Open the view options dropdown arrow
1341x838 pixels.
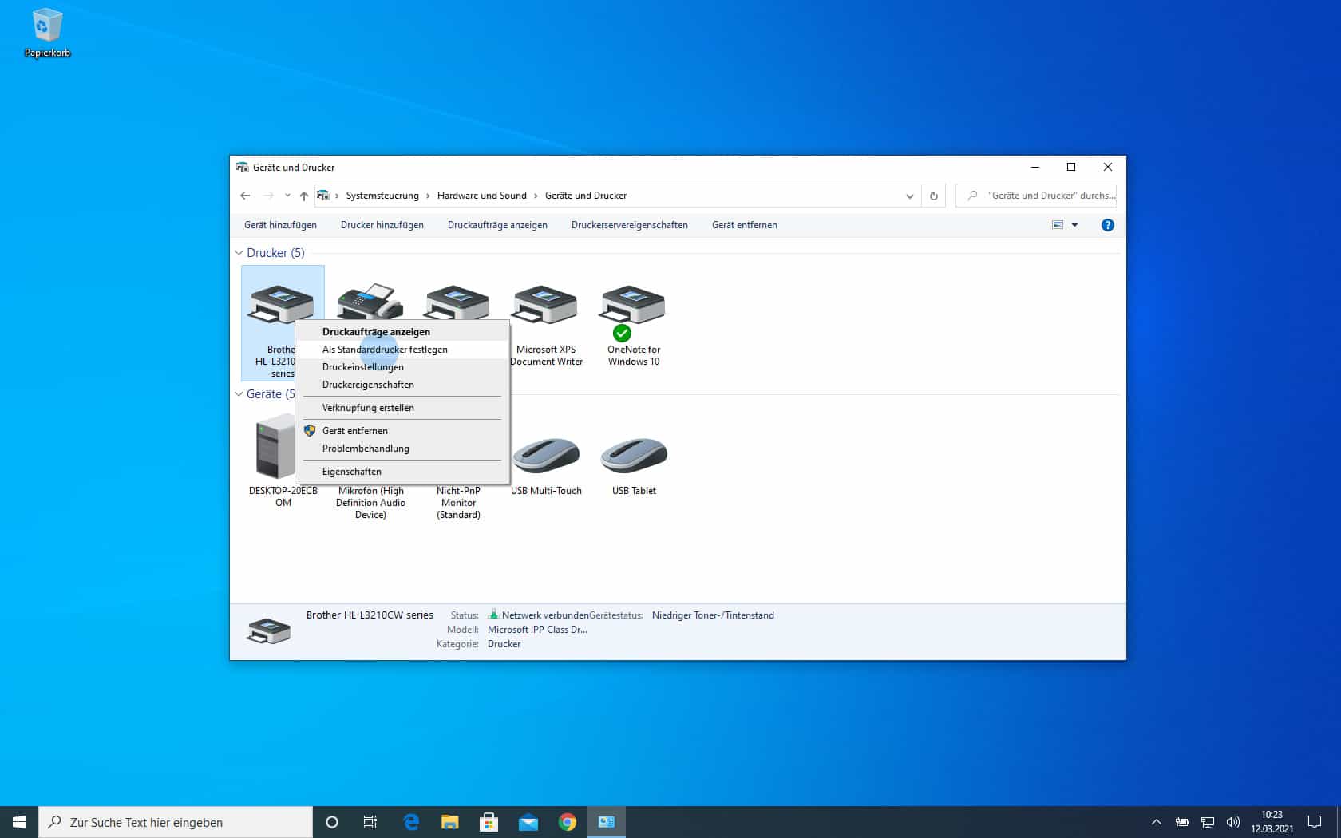1074,225
